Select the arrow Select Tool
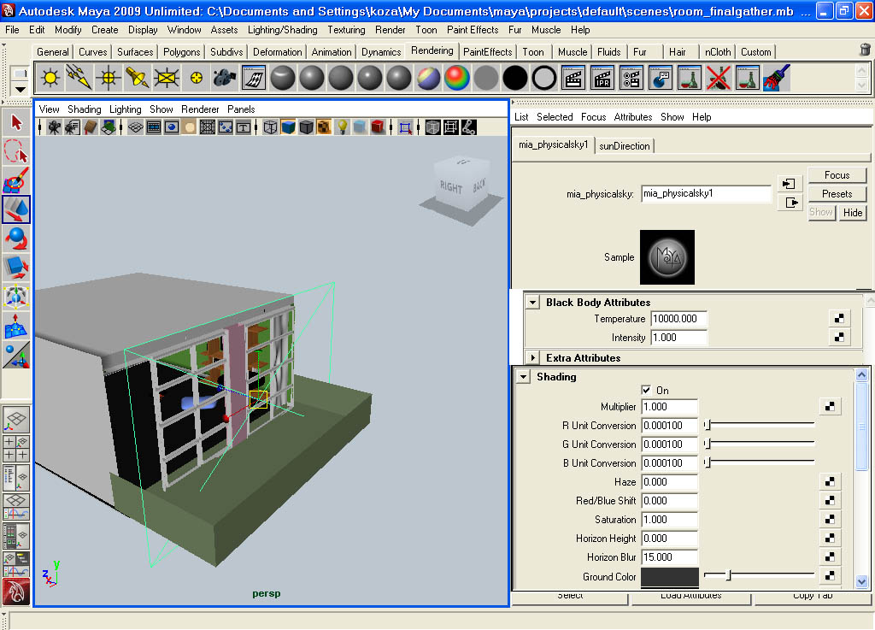 point(16,122)
